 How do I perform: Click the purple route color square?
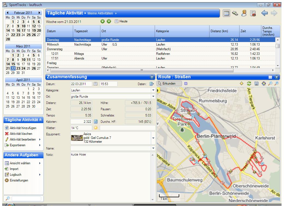click(x=186, y=84)
